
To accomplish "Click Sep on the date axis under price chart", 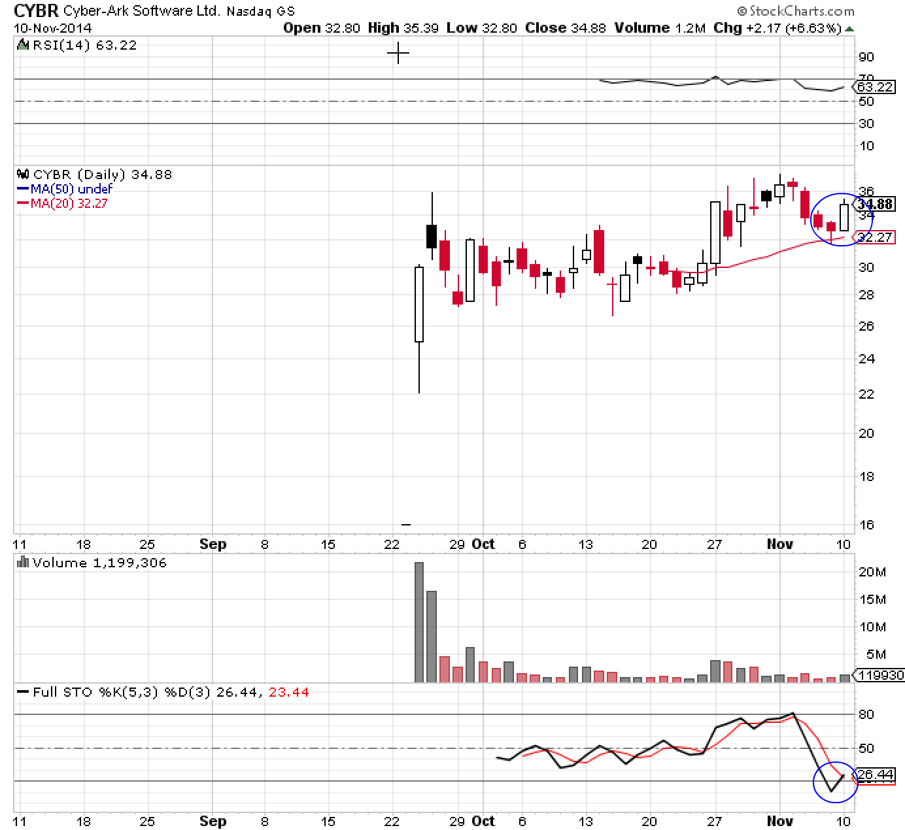I will point(213,544).
